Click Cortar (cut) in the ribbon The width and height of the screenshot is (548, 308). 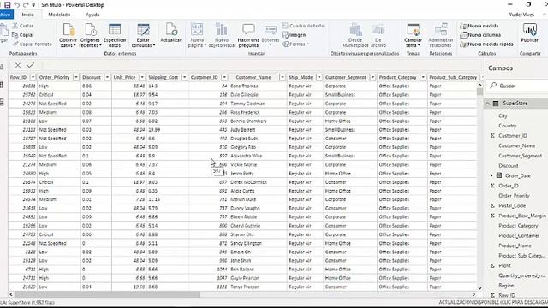point(23,26)
